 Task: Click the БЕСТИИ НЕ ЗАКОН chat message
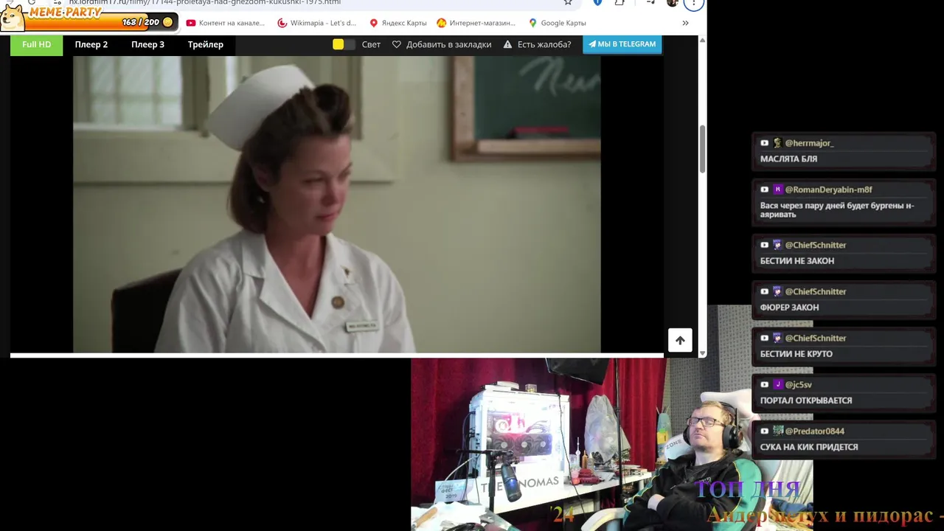click(797, 261)
